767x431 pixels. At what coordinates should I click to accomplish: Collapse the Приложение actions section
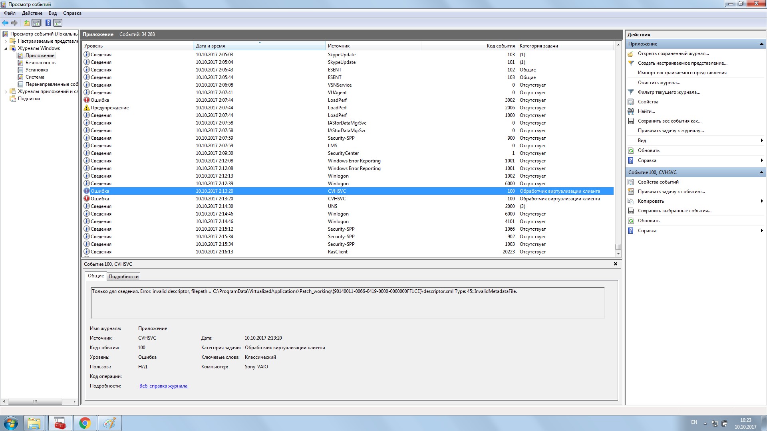pos(761,44)
